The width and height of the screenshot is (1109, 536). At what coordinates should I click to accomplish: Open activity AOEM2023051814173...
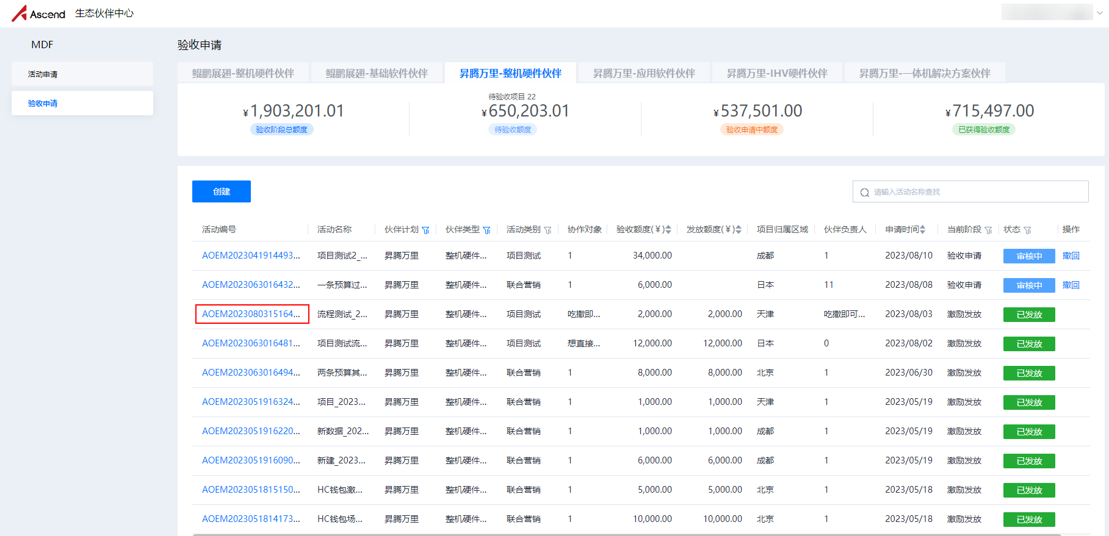click(251, 519)
